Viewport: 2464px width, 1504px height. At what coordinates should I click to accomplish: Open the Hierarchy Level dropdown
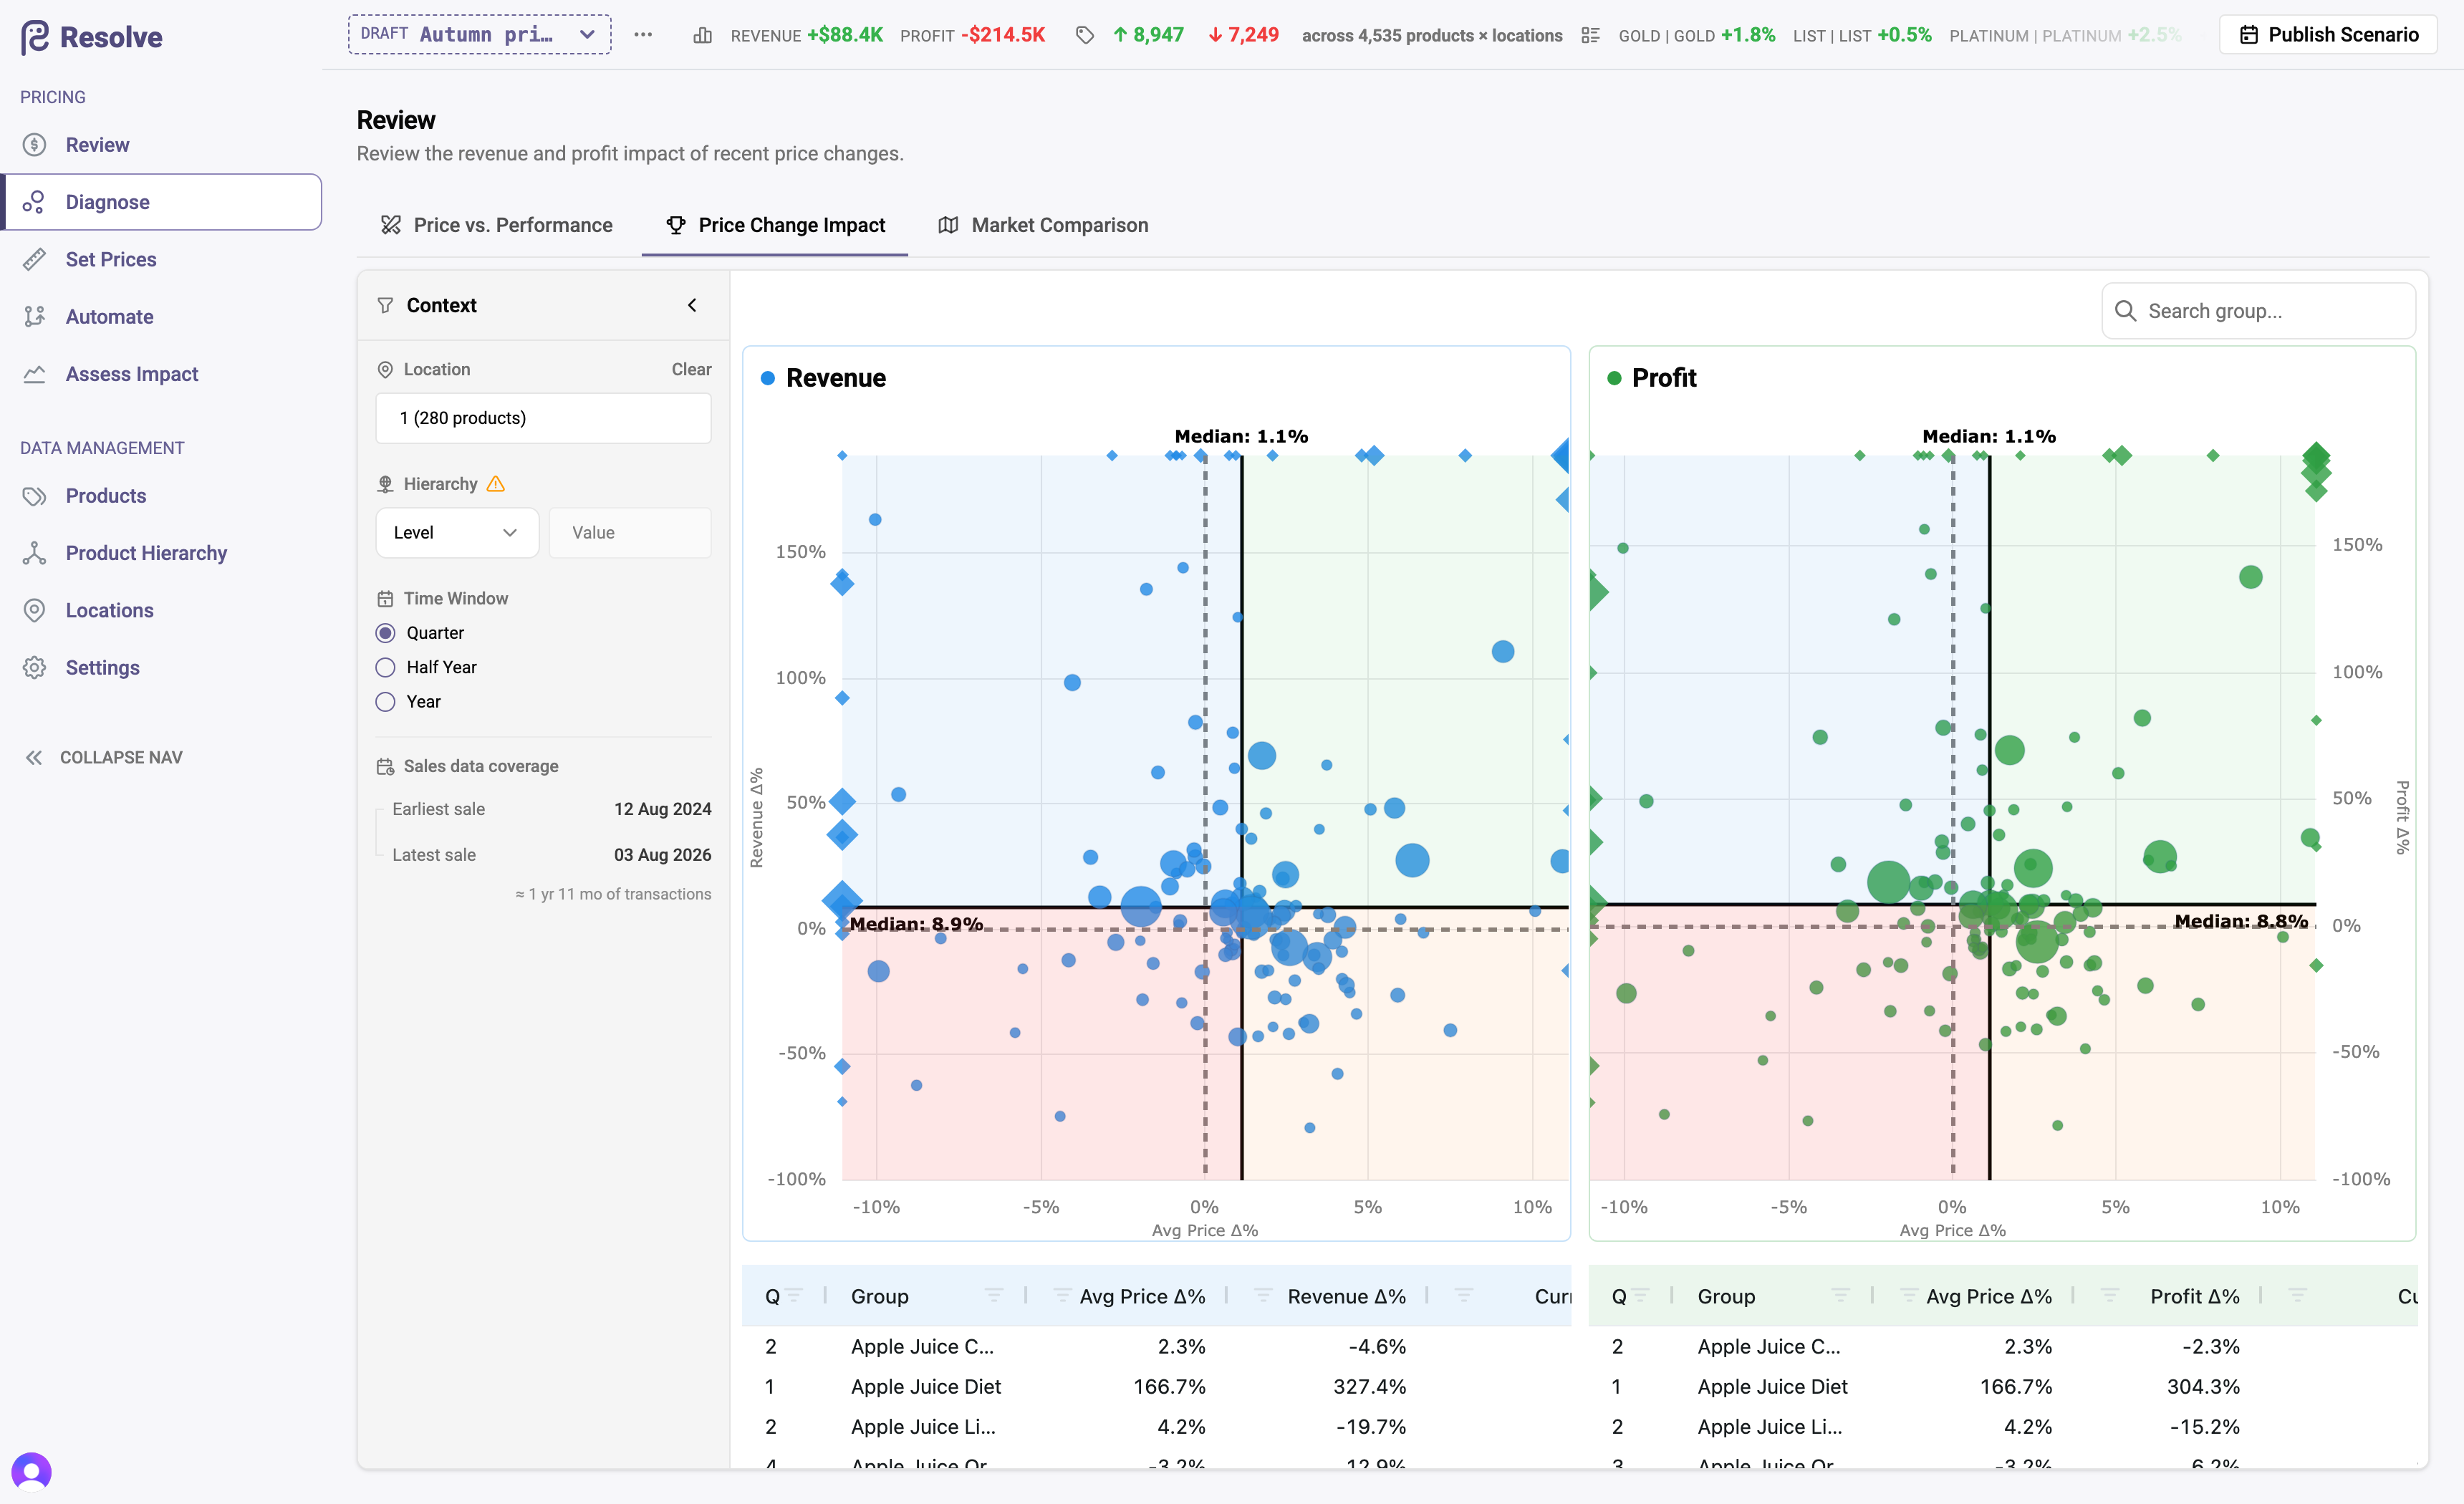[457, 533]
